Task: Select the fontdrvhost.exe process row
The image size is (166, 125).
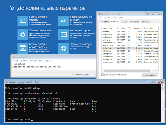Action: coord(130,43)
